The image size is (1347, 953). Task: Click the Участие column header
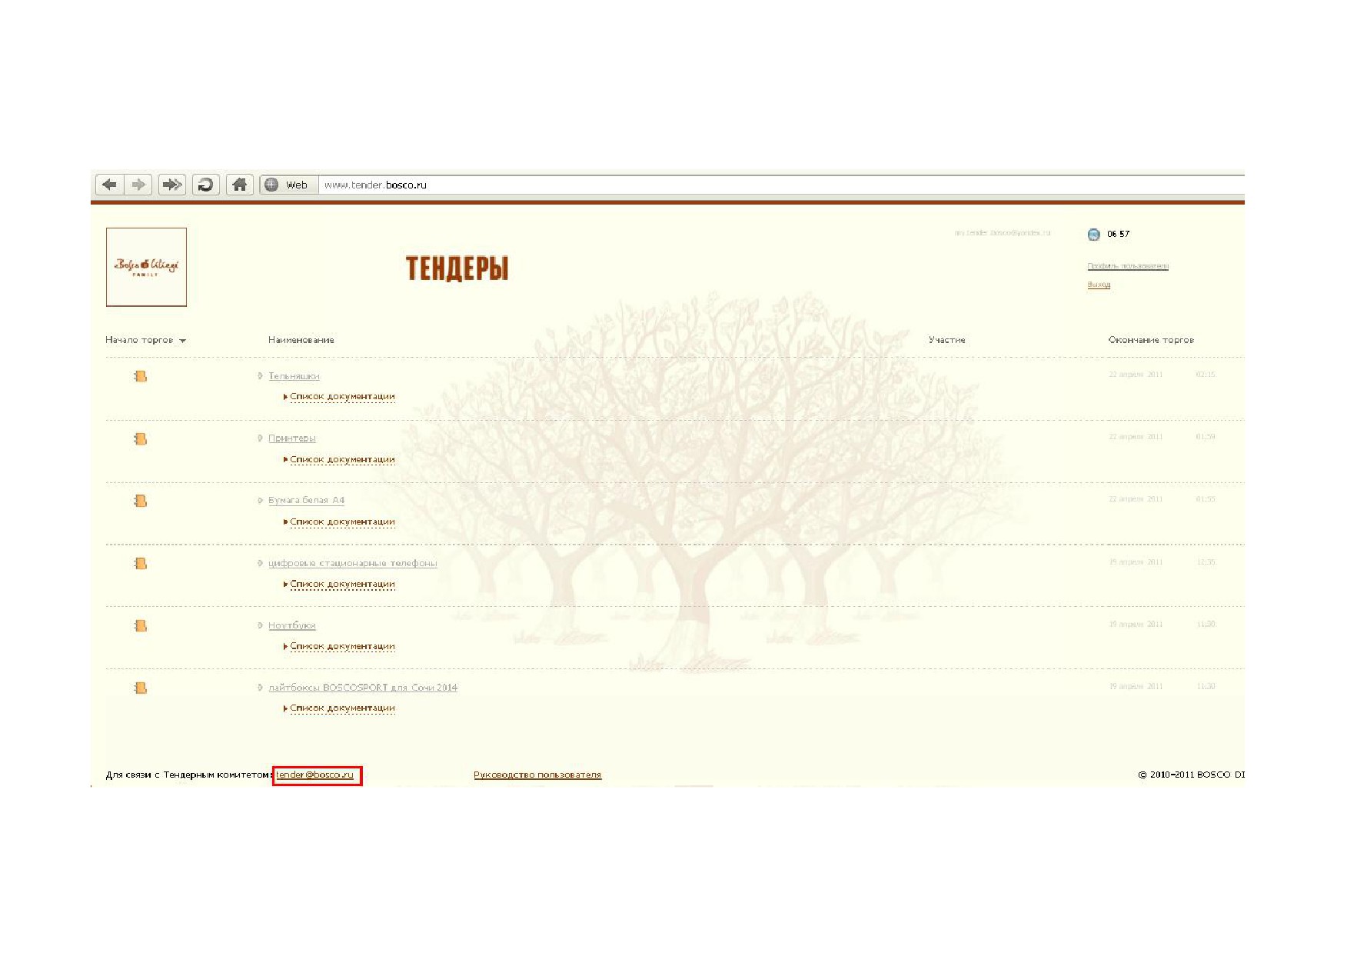[946, 340]
